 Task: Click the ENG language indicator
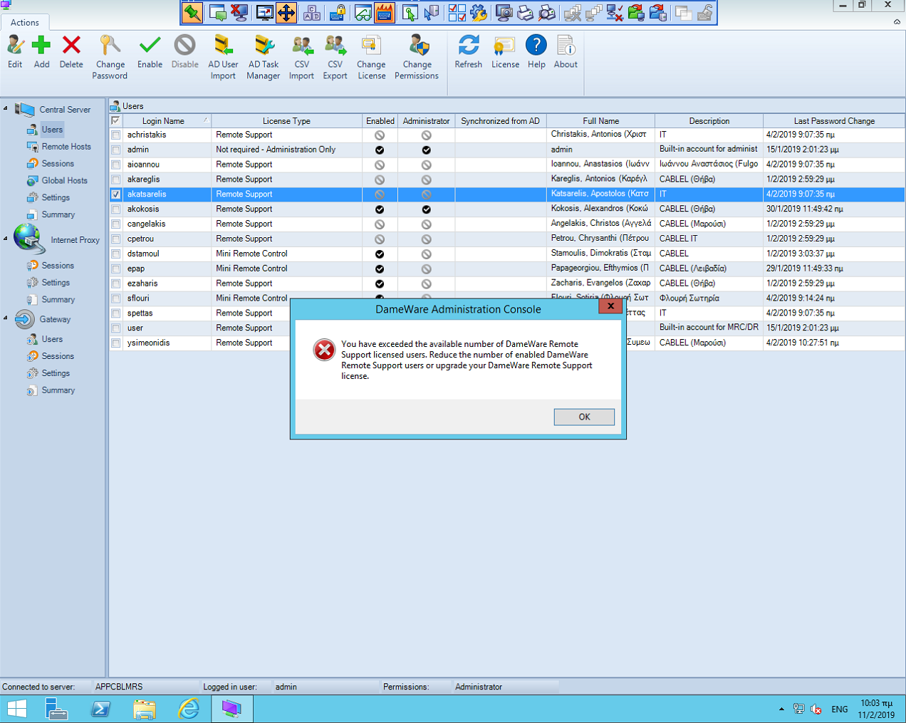click(x=840, y=709)
